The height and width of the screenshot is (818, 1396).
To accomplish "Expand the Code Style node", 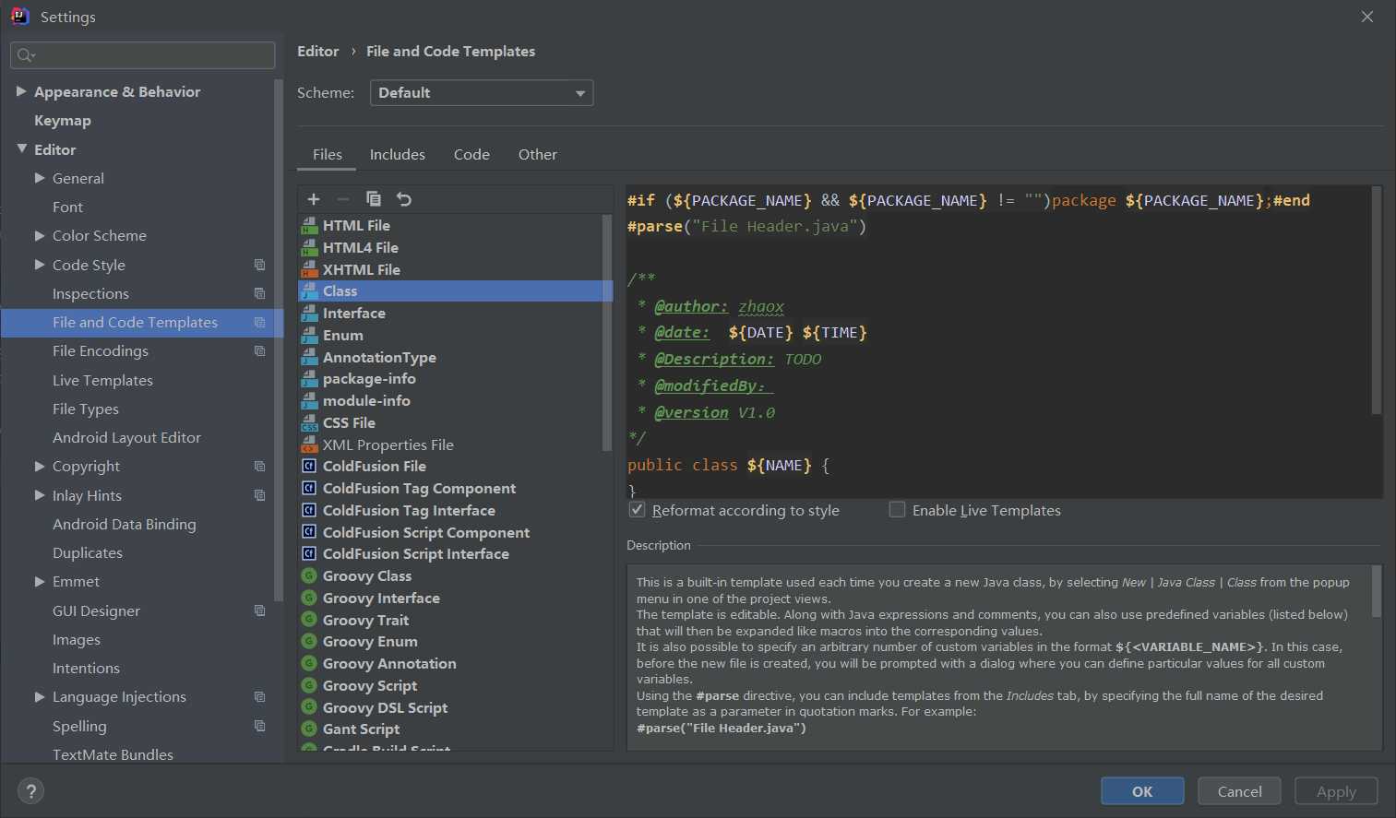I will pyautogui.click(x=40, y=265).
